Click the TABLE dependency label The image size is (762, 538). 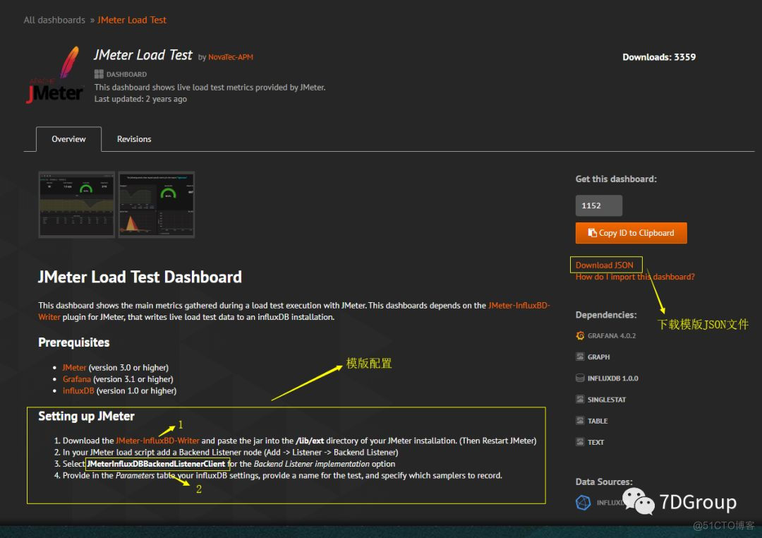tap(598, 421)
